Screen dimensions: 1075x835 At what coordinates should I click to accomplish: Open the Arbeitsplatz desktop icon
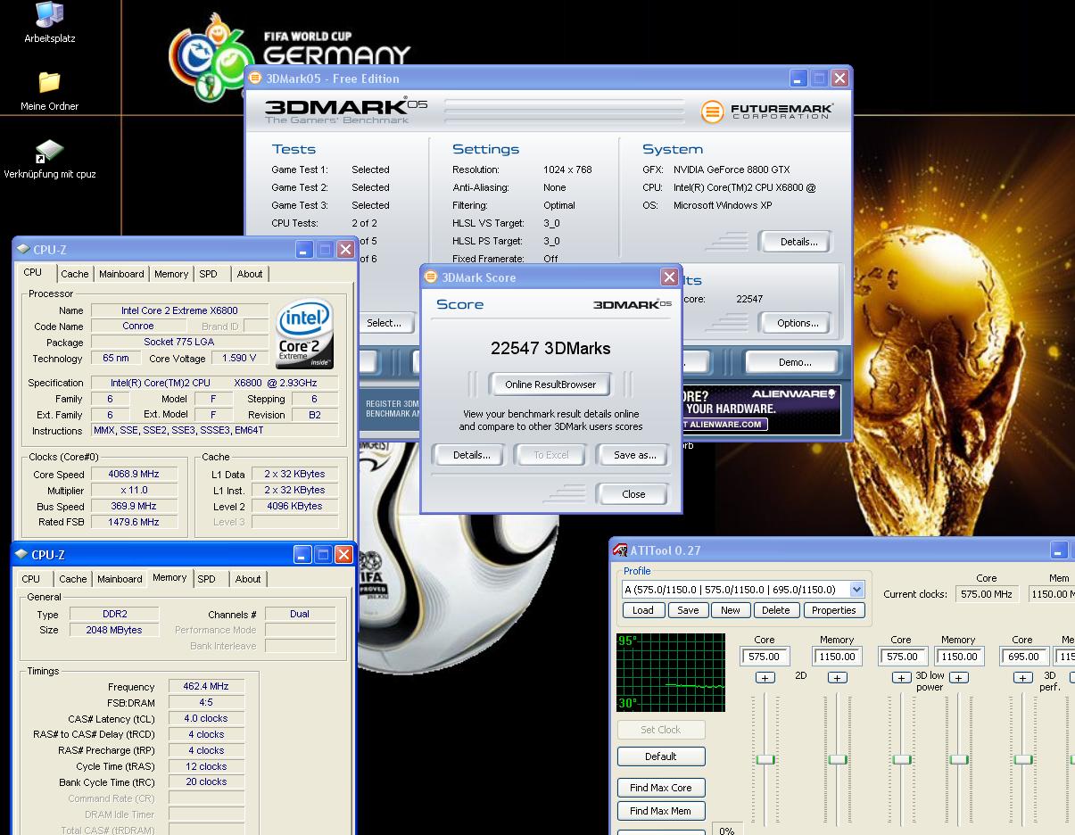coord(49,15)
